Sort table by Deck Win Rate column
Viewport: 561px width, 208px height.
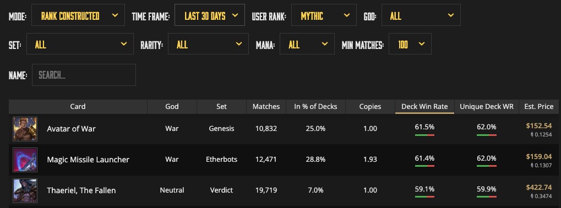tap(424, 107)
